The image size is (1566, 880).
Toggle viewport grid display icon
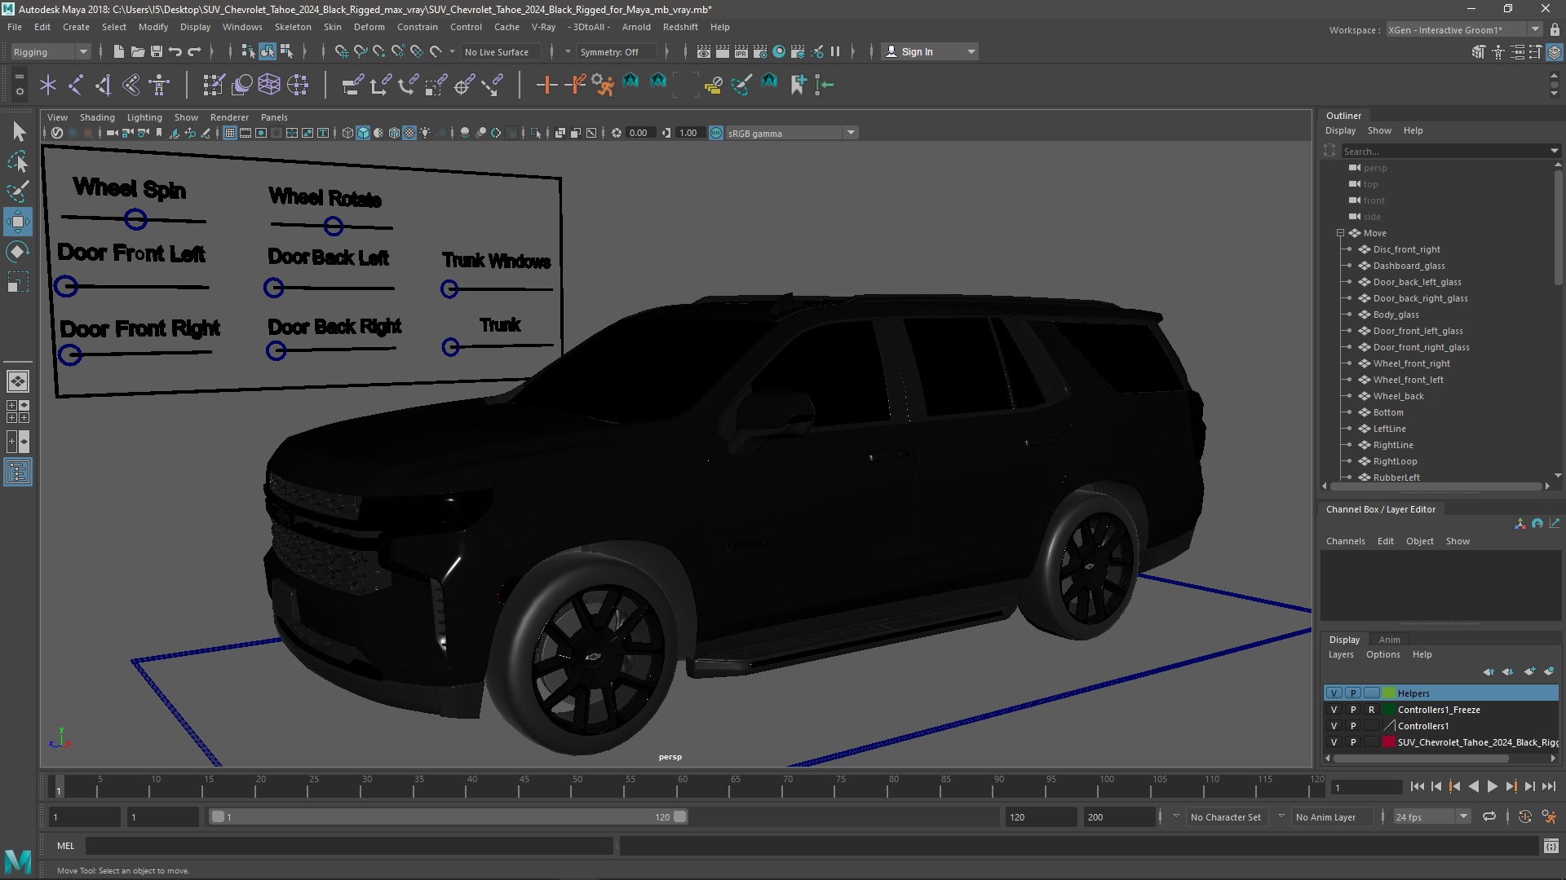(230, 133)
